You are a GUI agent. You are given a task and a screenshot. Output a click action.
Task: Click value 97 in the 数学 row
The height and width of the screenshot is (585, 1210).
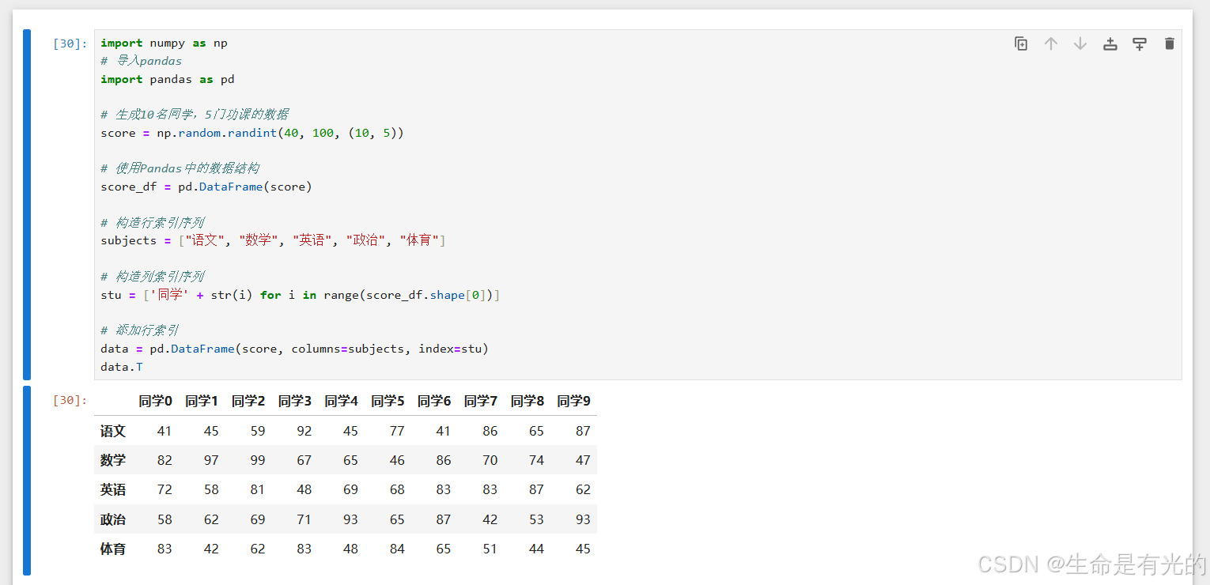pos(211,460)
